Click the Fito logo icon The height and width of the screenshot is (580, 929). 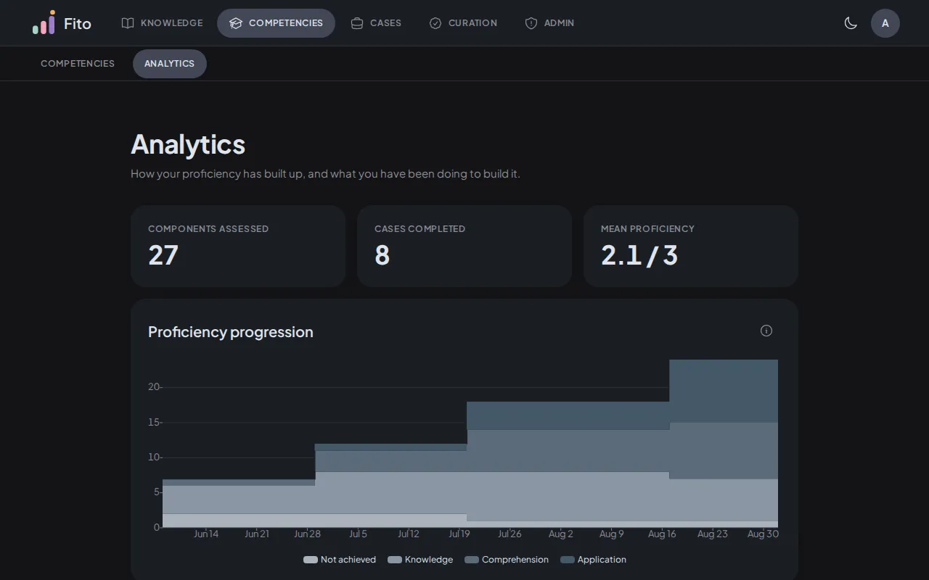click(44, 22)
